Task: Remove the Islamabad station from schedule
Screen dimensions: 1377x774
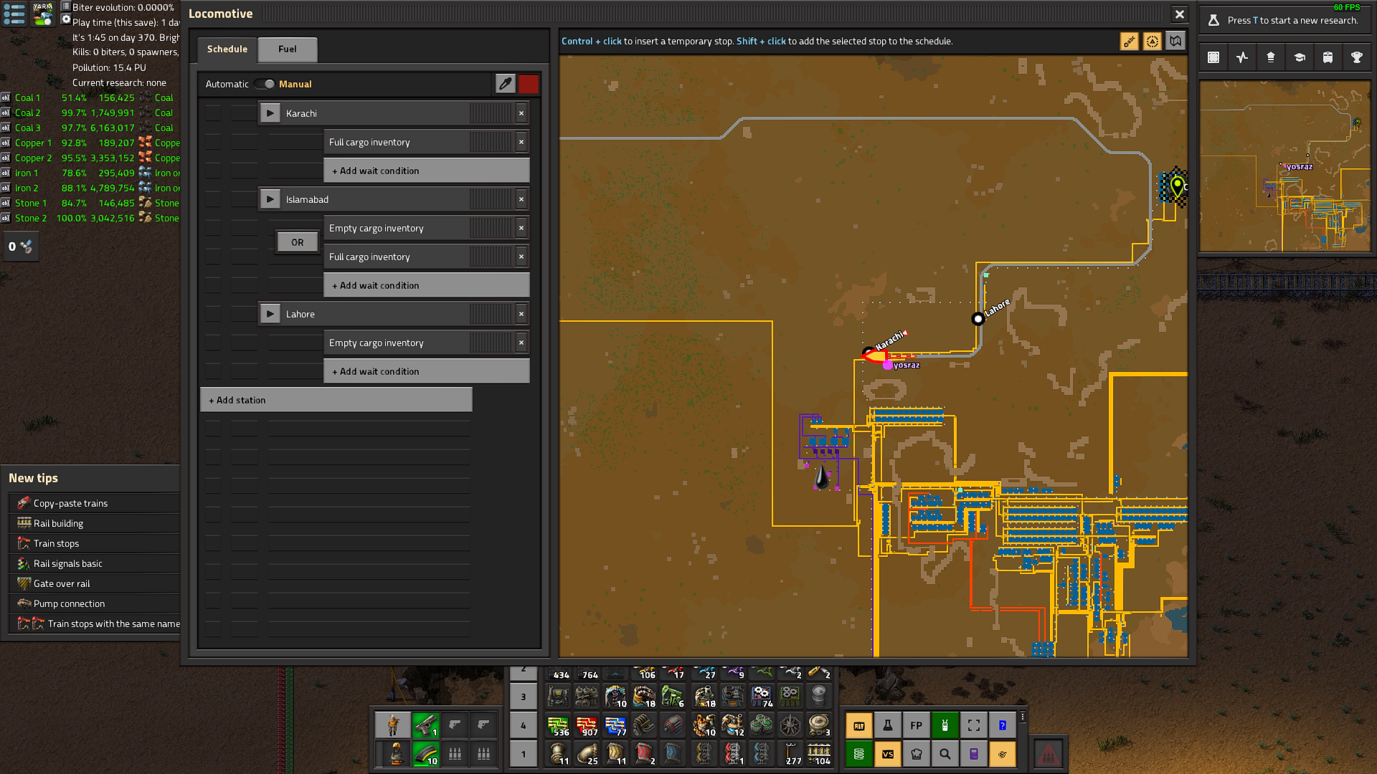Action: (521, 199)
